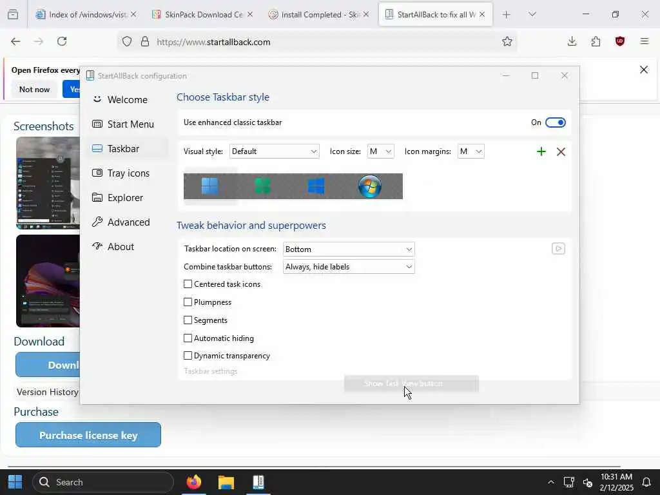This screenshot has width=660, height=495.
Task: Open the taskbar clock and date
Action: 616,482
